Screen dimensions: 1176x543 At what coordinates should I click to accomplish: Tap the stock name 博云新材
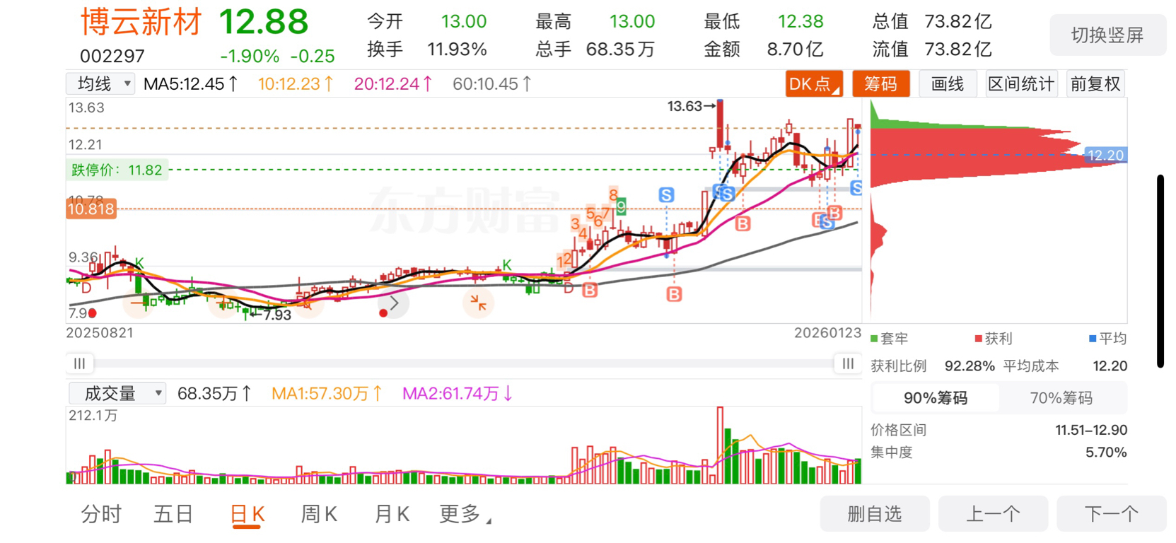(141, 22)
